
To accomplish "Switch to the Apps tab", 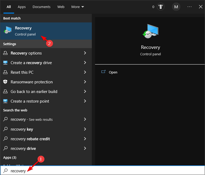I will point(22,7).
